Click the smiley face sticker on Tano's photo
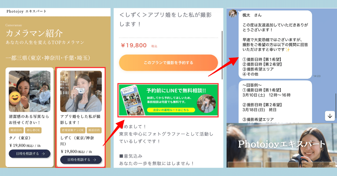The width and height of the screenshot is (337, 176). (15, 97)
